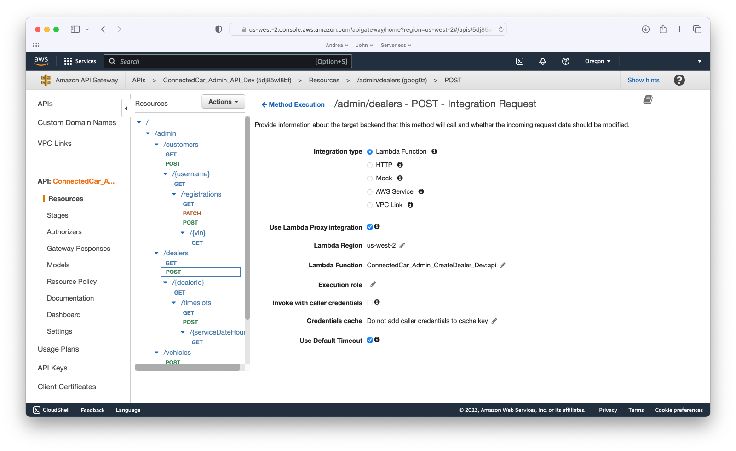The width and height of the screenshot is (736, 451).
Task: Click the Safari address bar
Action: pyautogui.click(x=368, y=29)
